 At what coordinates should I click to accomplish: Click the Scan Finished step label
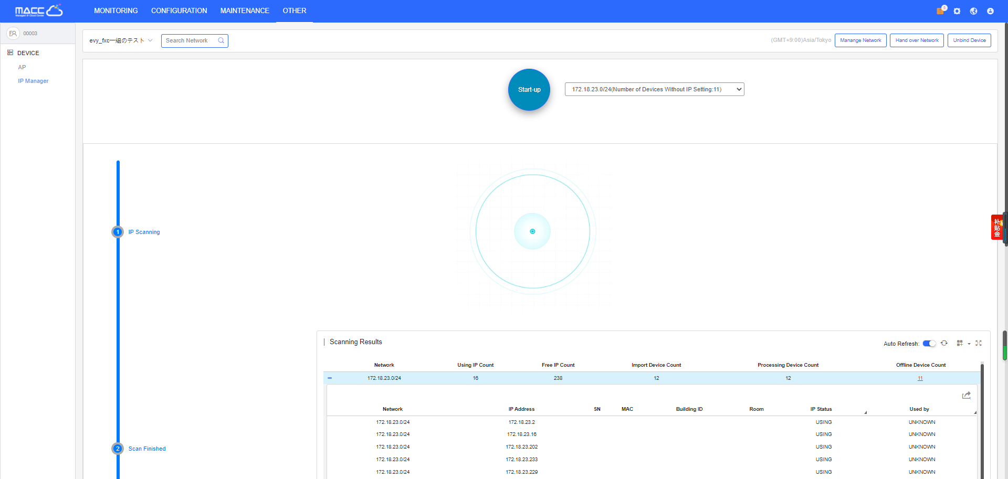pos(147,449)
